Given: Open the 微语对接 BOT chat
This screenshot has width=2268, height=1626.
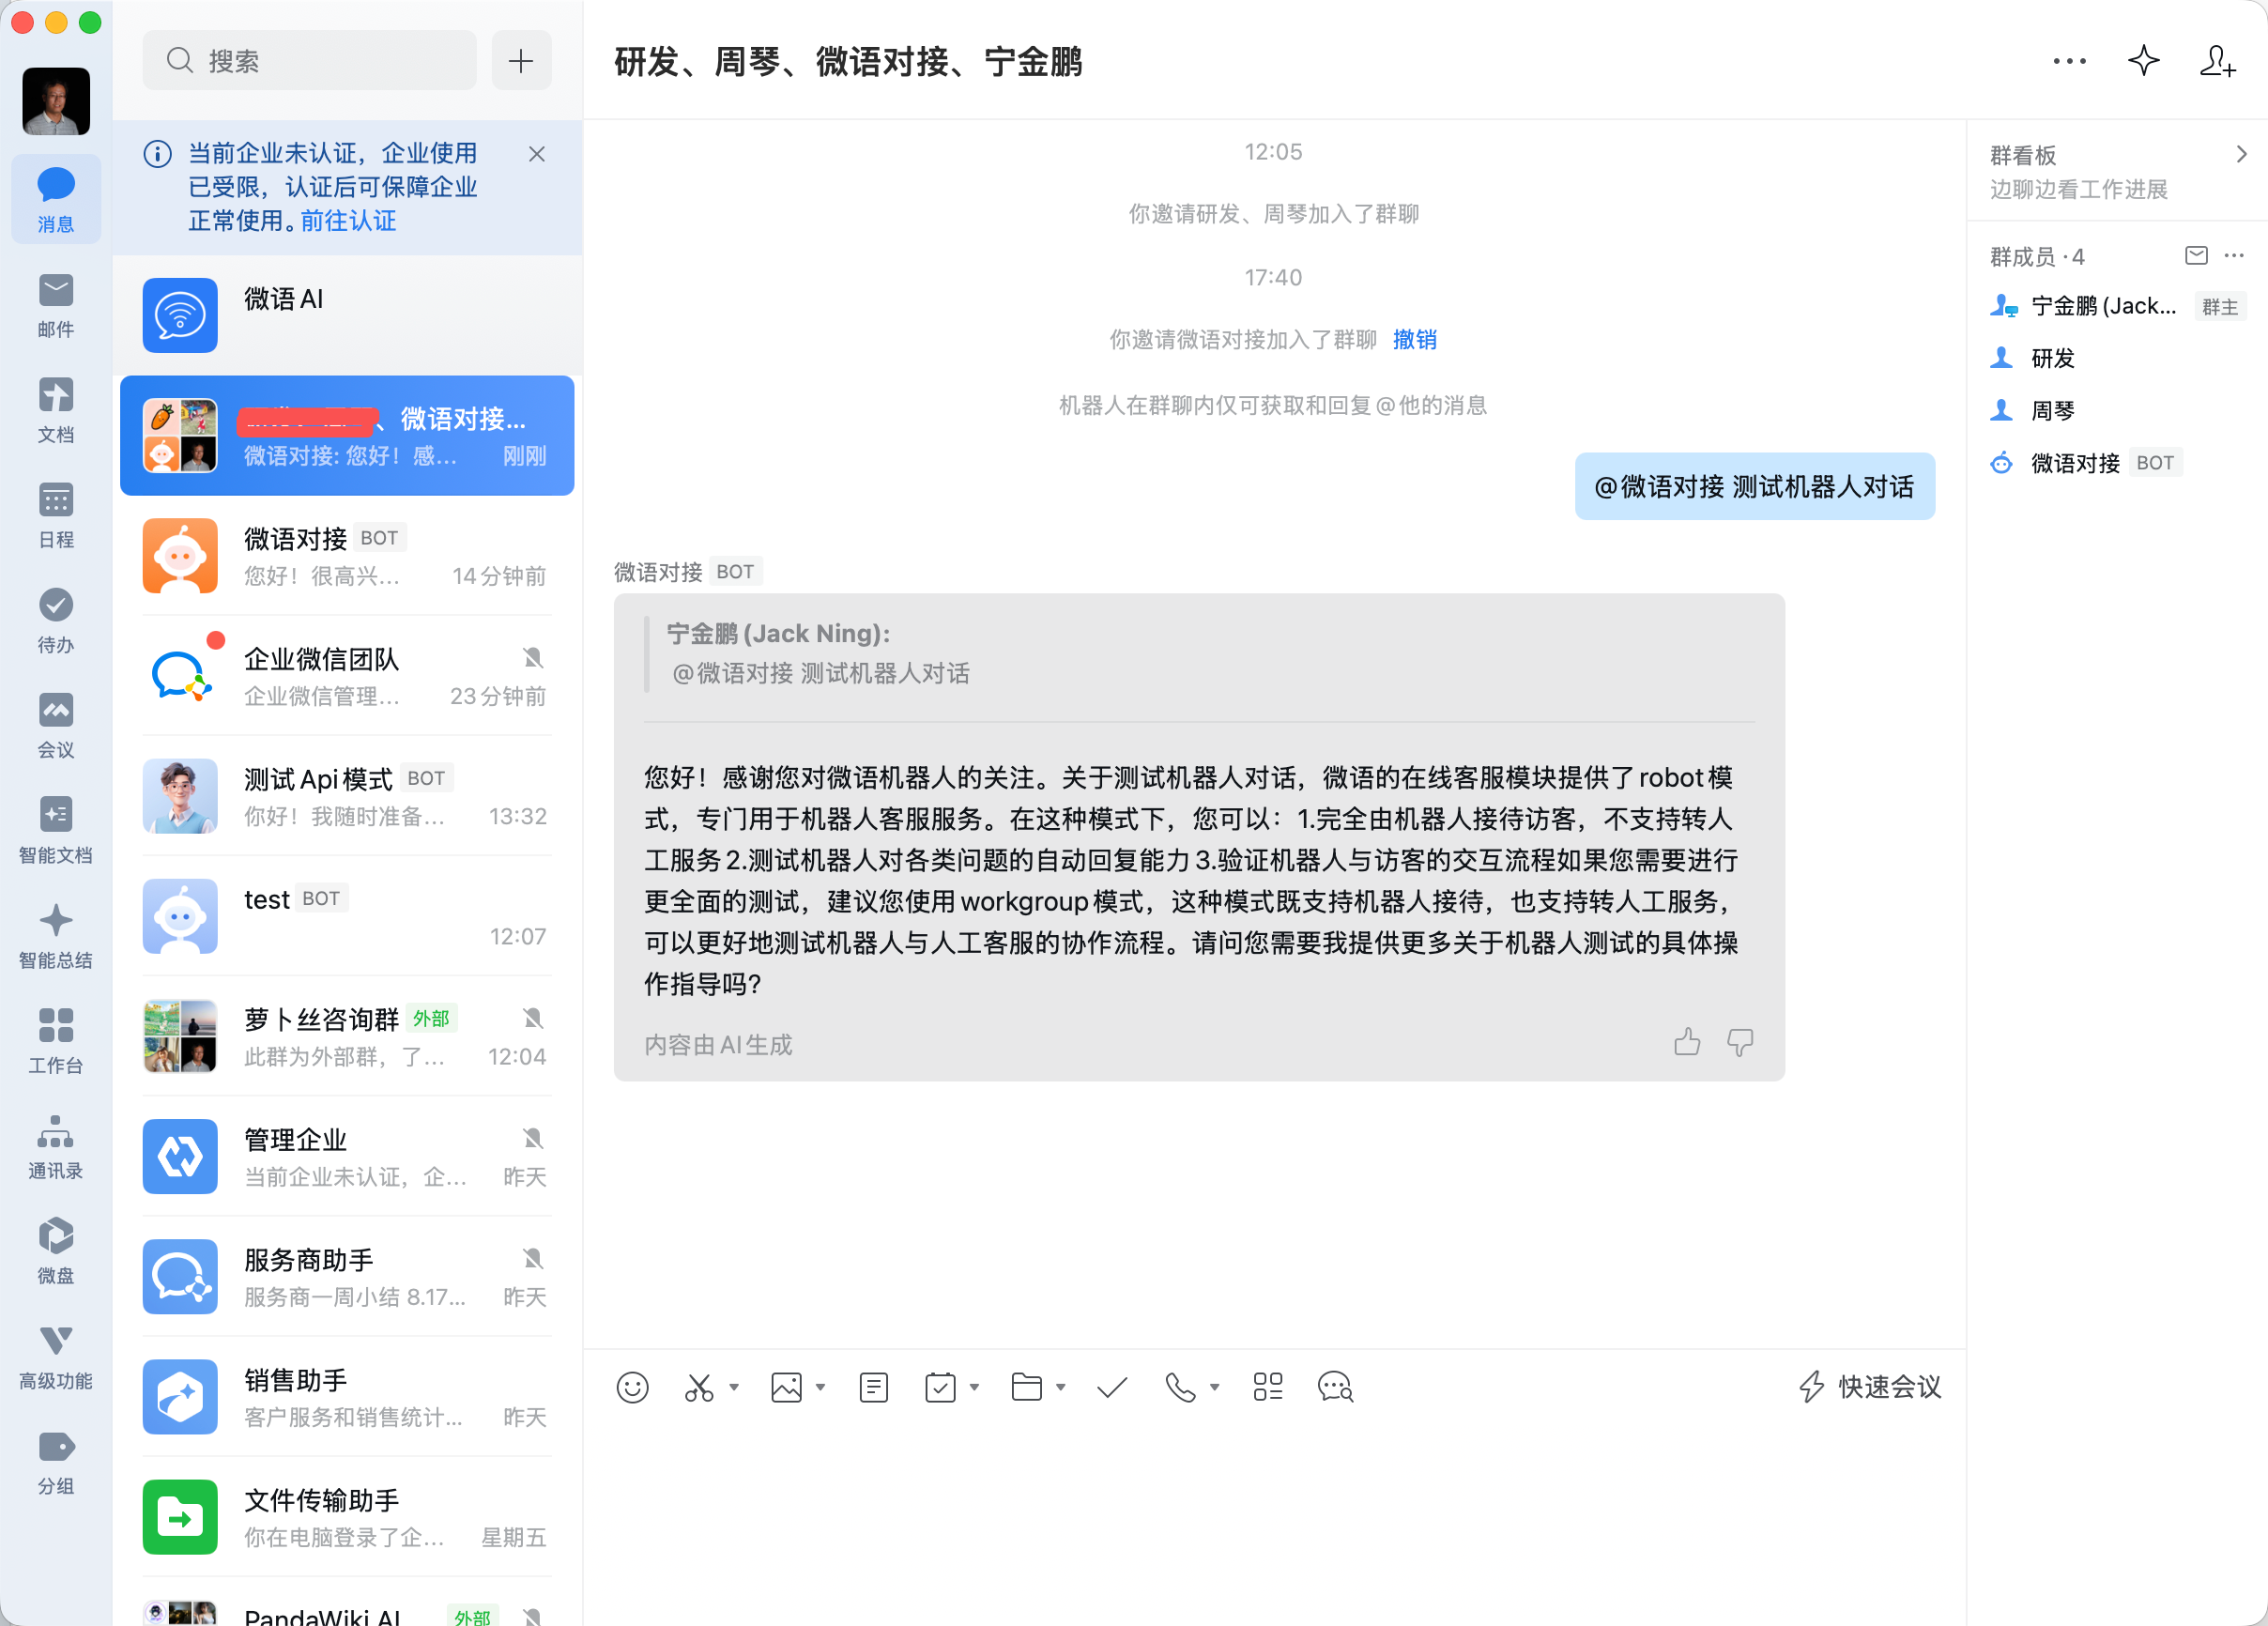Looking at the screenshot, I should (347, 556).
